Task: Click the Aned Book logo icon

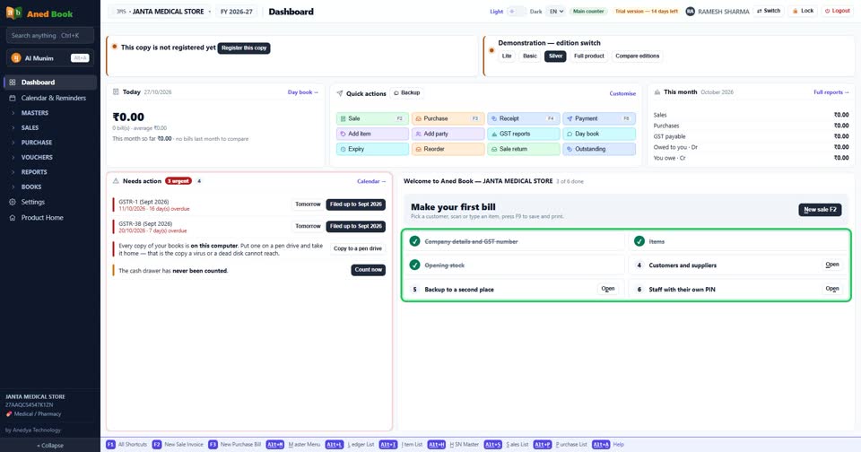Action: pos(13,13)
